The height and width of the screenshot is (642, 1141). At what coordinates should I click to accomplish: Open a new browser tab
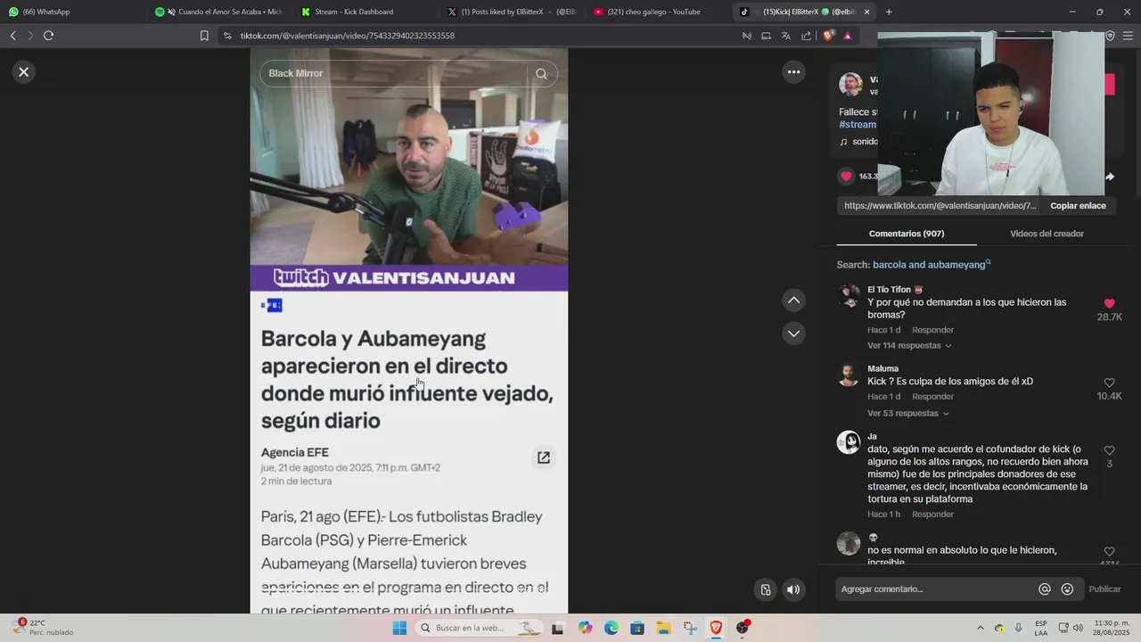[x=889, y=12]
